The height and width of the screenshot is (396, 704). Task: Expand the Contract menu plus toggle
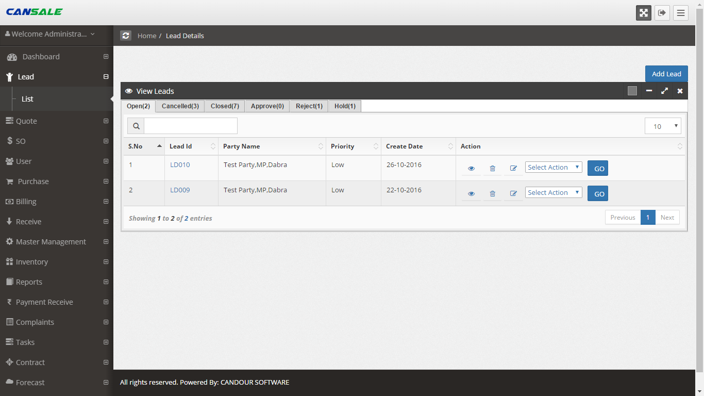click(x=106, y=362)
